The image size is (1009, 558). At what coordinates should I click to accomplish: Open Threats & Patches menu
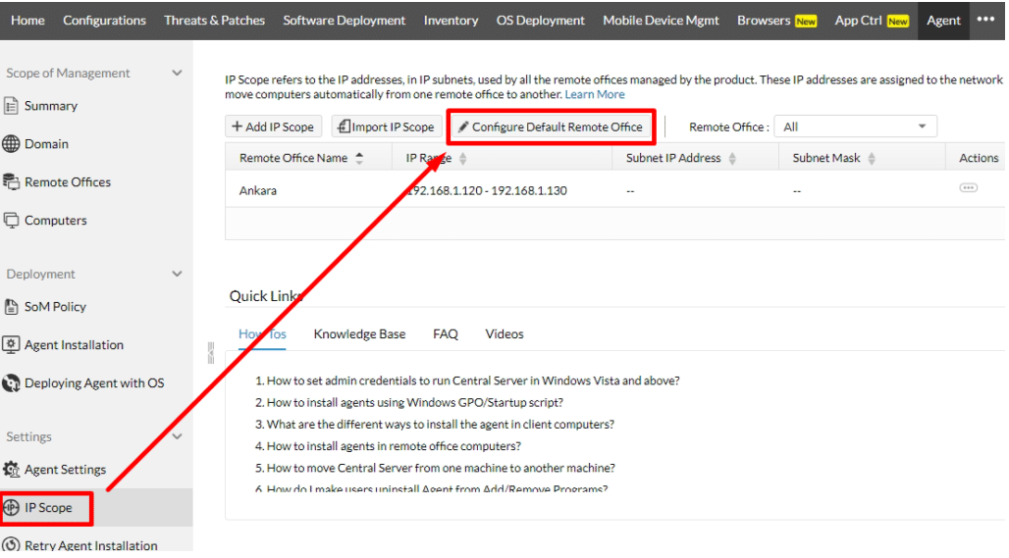[x=214, y=21]
